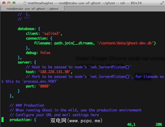
Task: Click the home folder proxy icon in title bar
Action: (25, 3)
